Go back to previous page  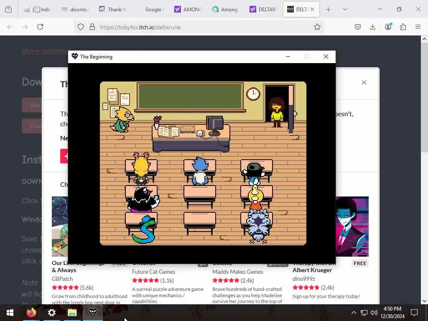[10, 27]
